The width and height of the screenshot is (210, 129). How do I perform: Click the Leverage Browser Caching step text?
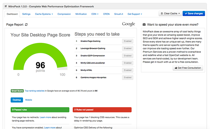click(x=93, y=48)
